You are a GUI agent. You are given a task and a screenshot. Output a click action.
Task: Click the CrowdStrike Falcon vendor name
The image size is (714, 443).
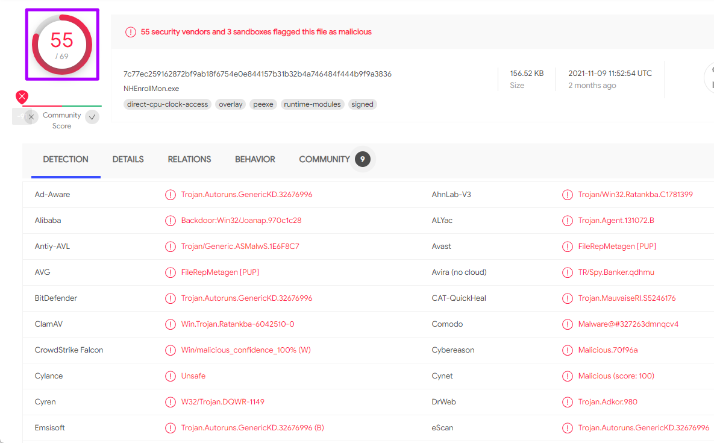click(69, 350)
